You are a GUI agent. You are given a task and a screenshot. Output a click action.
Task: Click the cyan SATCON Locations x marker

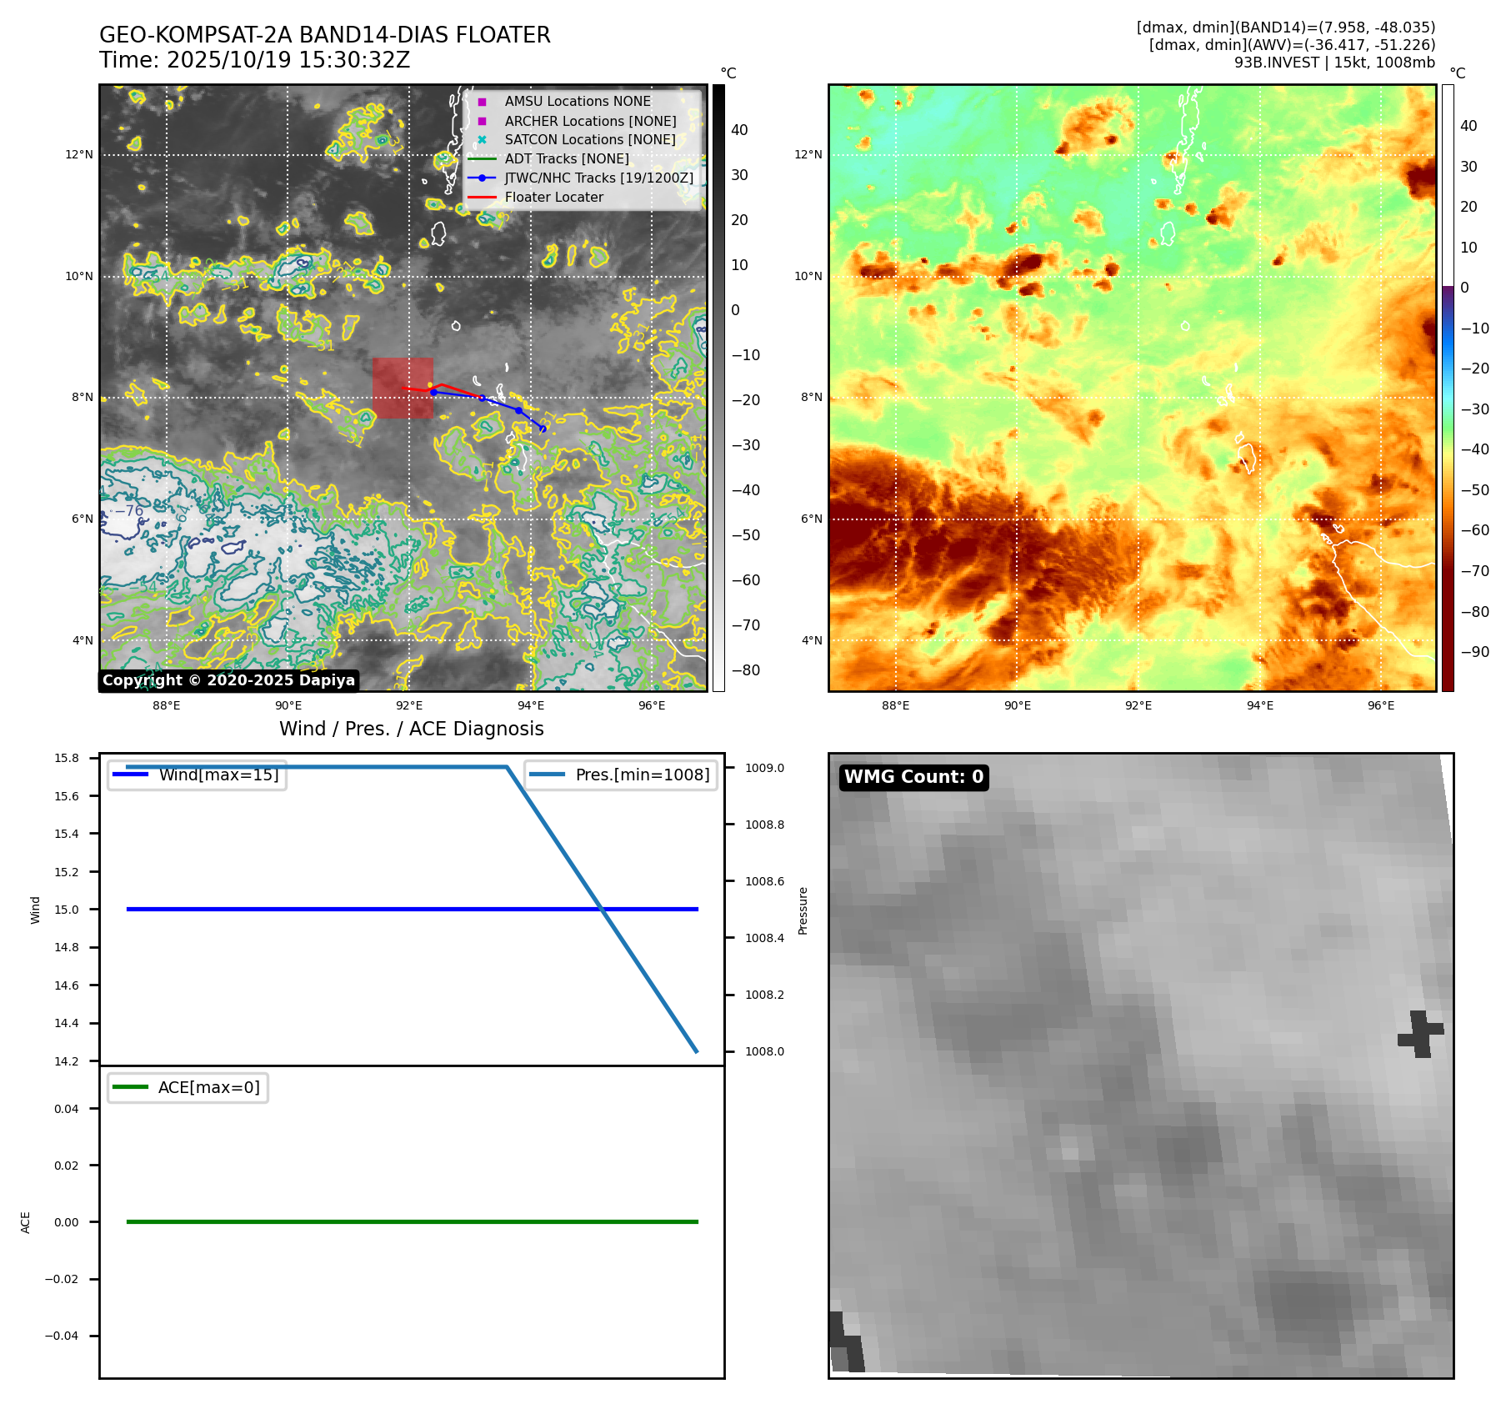[x=482, y=140]
